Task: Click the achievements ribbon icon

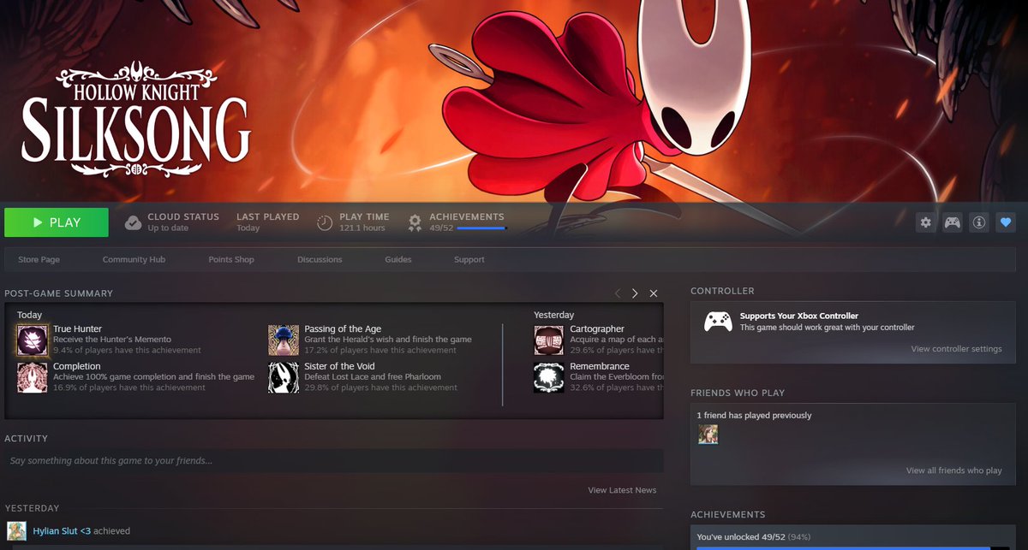Action: pyautogui.click(x=415, y=223)
